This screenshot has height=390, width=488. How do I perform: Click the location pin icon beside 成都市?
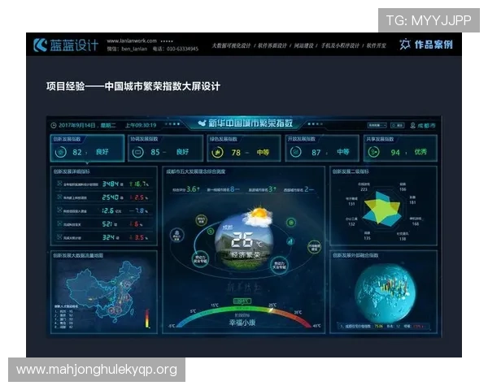pyautogui.click(x=412, y=125)
